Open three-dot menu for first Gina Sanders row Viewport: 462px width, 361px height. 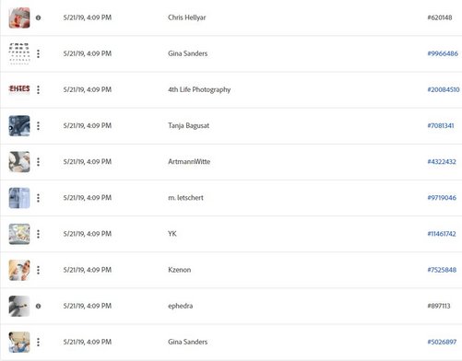(38, 53)
